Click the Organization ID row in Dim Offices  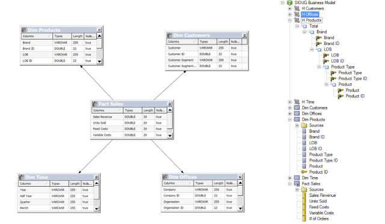point(200,208)
